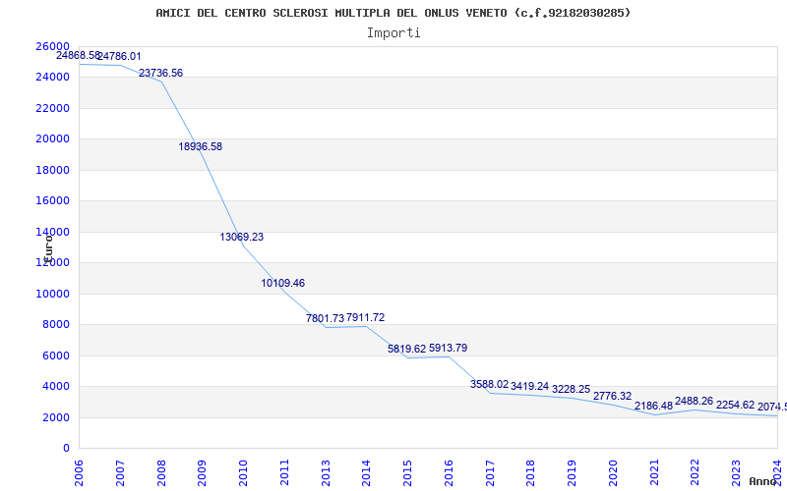Click the x-axis year 2017
Screen dimensions: 787x491
point(490,473)
